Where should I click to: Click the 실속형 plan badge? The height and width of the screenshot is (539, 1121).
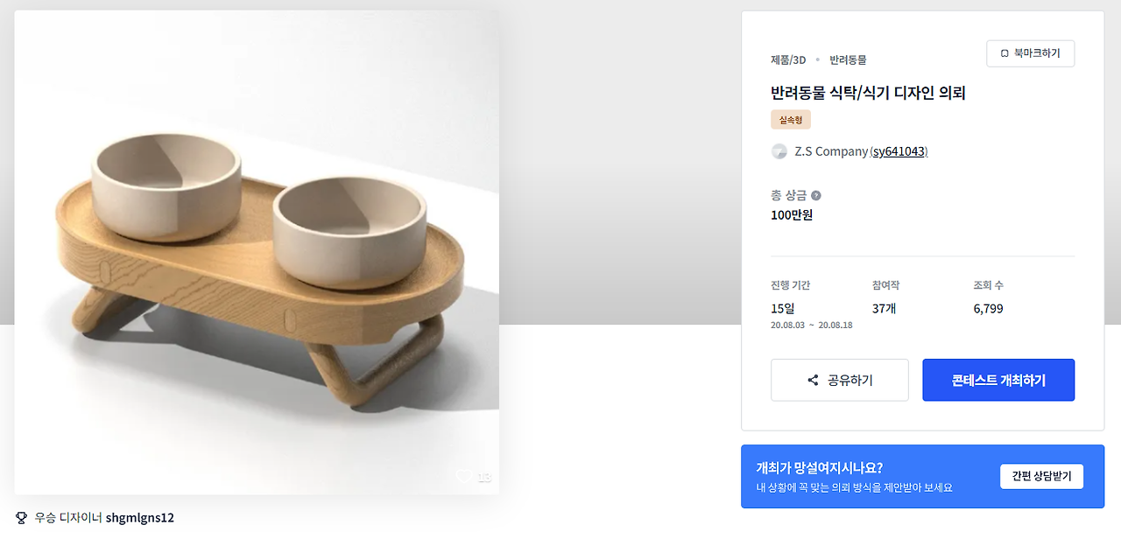791,120
